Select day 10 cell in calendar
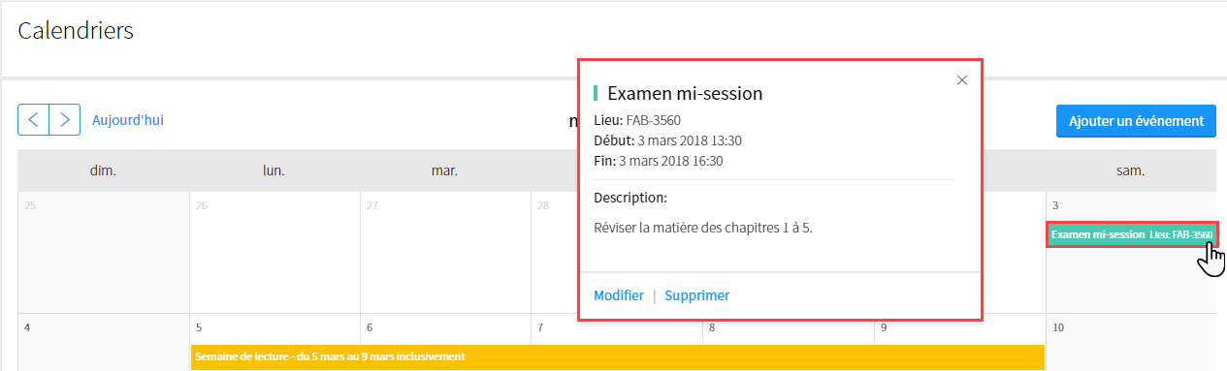 pyautogui.click(x=1131, y=342)
